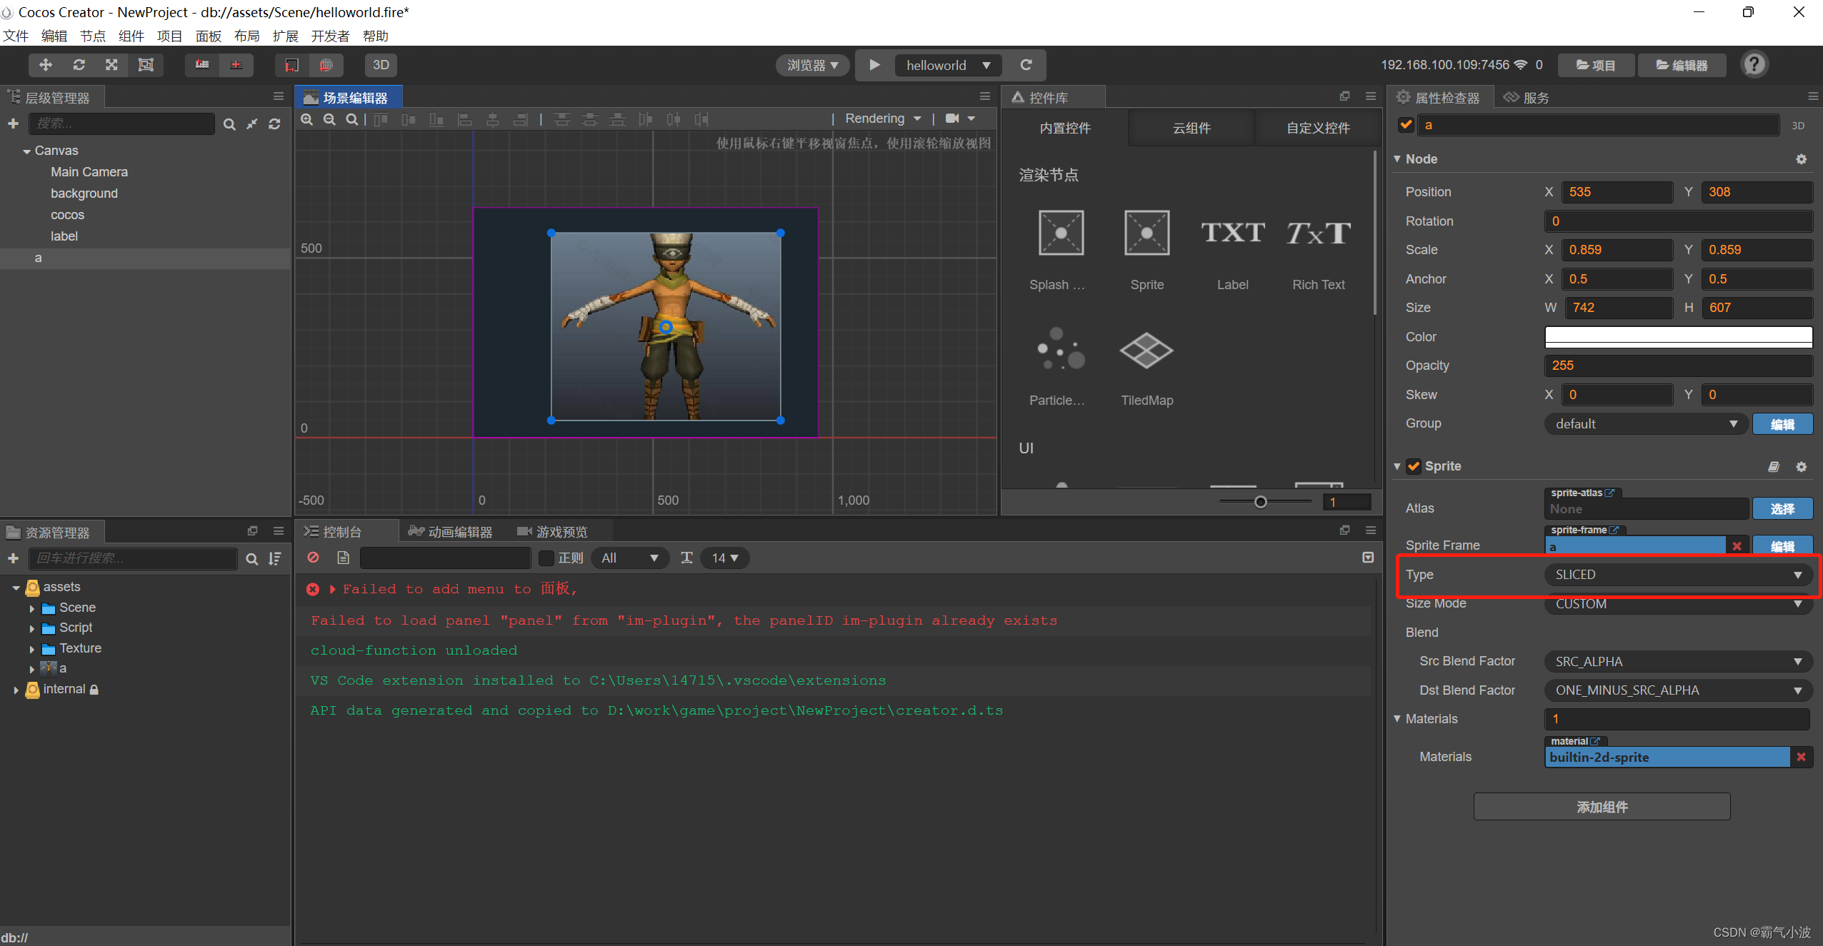Screen dimensions: 1823x946
Task: Zoom in the scene editor
Action: click(x=306, y=119)
